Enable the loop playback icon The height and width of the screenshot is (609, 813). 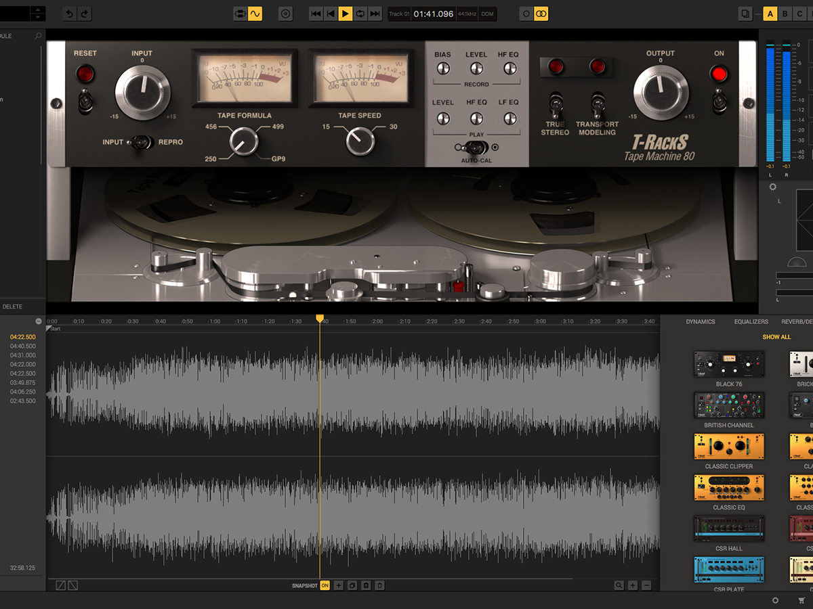(x=360, y=14)
